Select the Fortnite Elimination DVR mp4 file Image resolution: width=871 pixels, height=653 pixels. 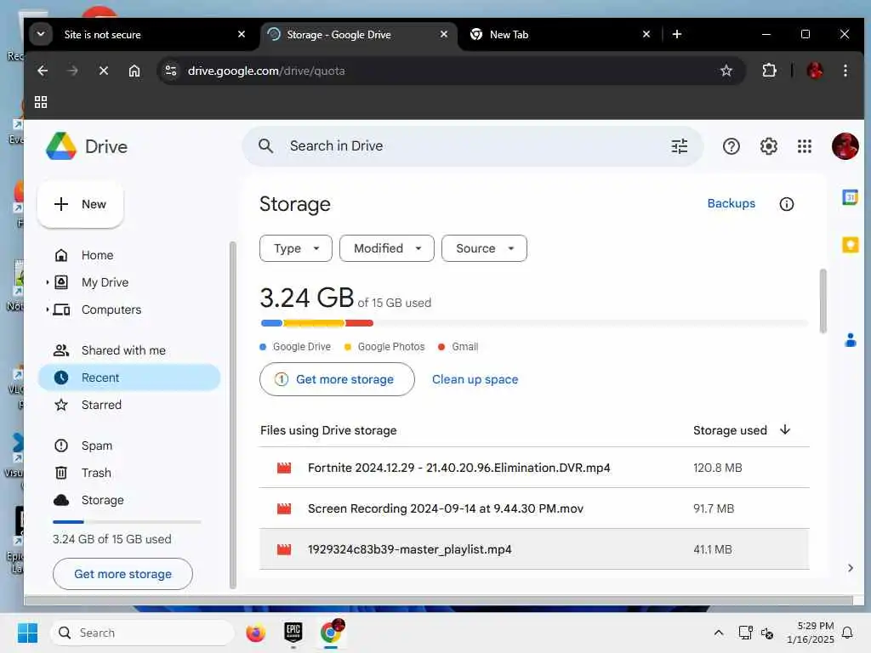(x=534, y=468)
